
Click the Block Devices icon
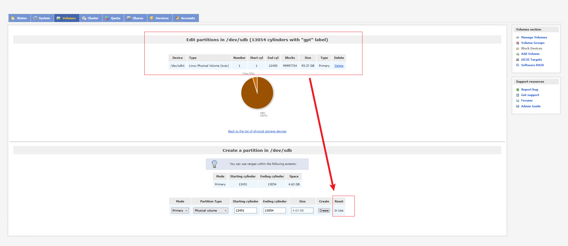518,48
